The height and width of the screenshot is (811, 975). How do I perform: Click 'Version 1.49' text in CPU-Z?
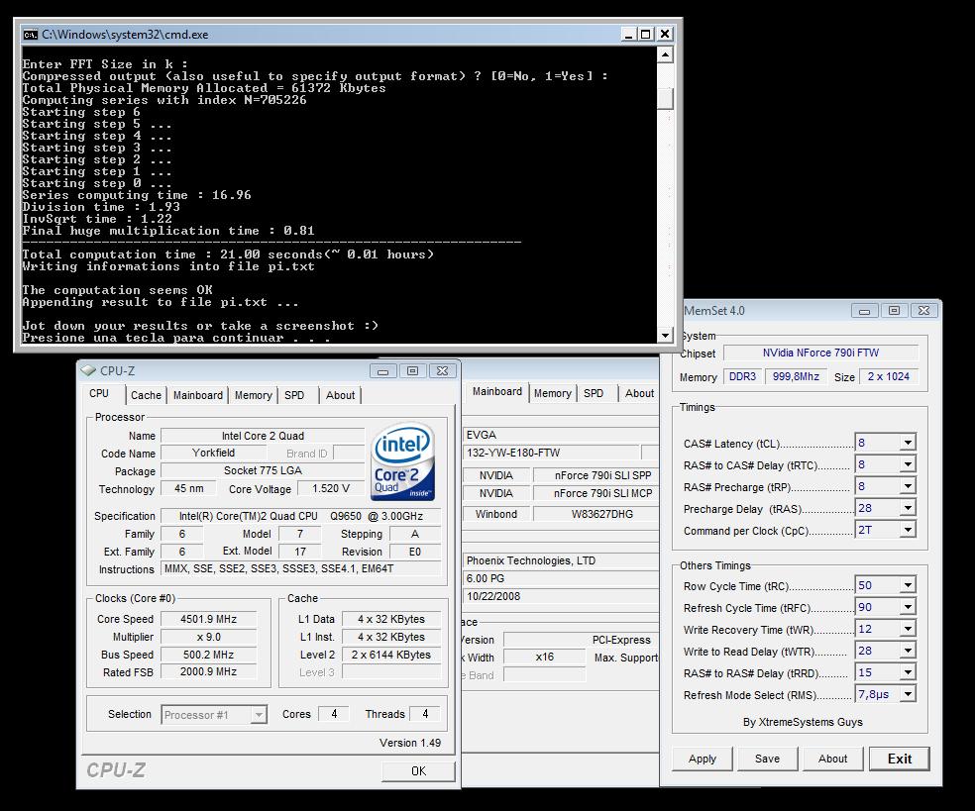point(410,743)
